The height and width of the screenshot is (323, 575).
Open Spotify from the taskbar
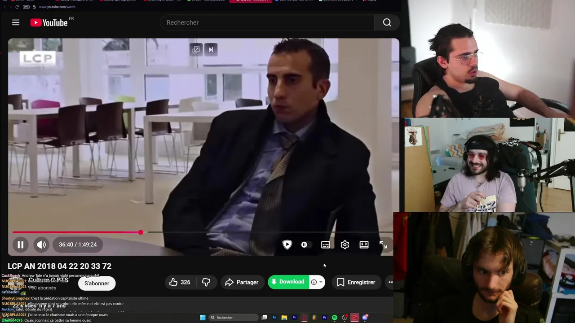click(335, 318)
